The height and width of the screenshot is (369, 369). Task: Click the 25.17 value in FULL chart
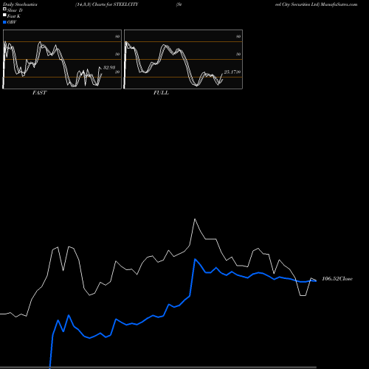[x=230, y=72]
